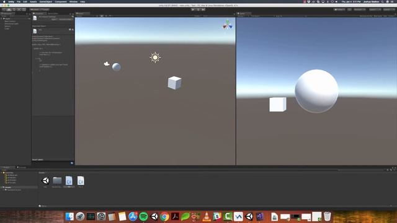
Task: Select the Rect tool in Unity toolbar
Action: pyautogui.click(x=24, y=10)
